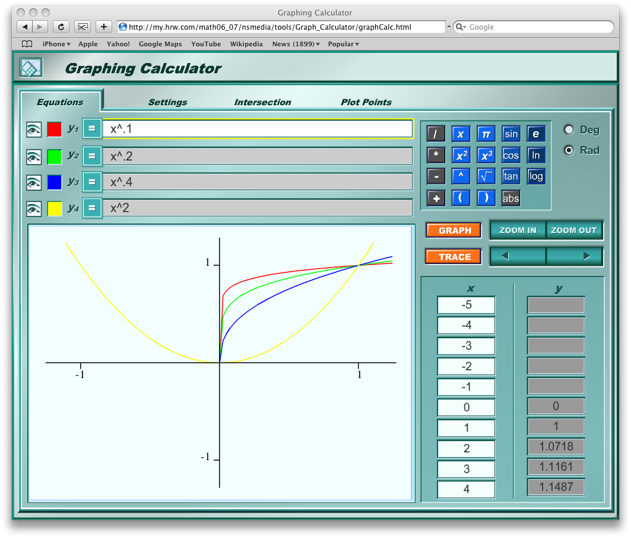Open the Yahoo! bookmark
The image size is (631, 538).
pyautogui.click(x=118, y=44)
